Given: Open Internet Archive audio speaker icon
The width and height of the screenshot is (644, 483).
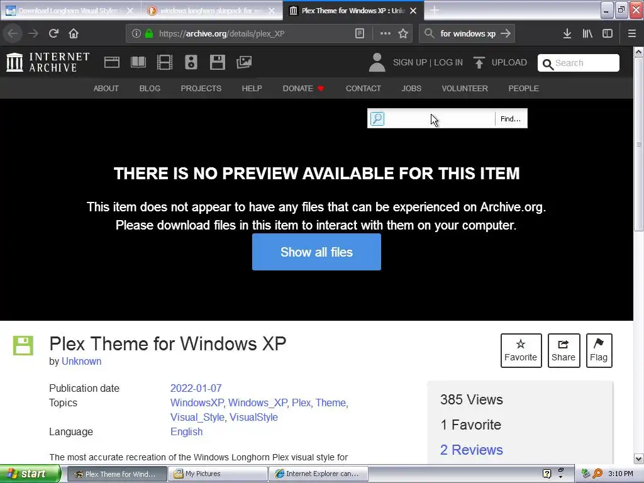Looking at the screenshot, I should coord(191,62).
